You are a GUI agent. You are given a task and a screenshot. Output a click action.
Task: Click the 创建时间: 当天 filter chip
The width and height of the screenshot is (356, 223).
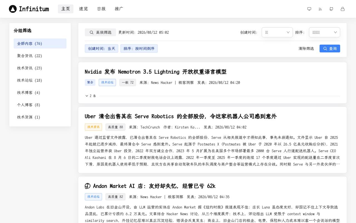(102, 49)
